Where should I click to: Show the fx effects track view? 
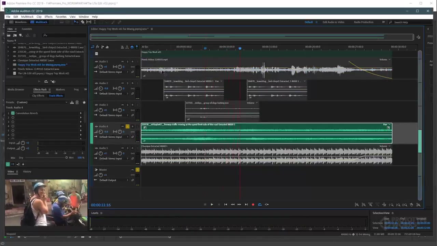tap(97, 47)
